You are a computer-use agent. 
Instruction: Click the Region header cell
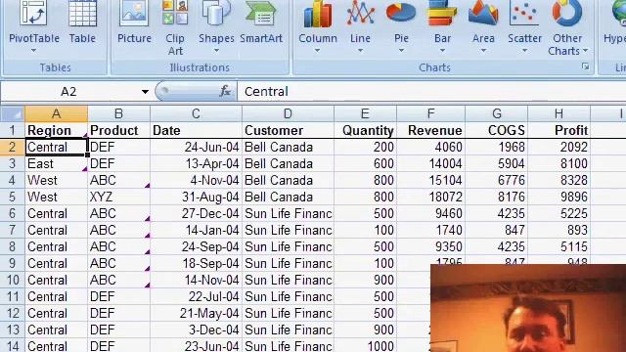(56, 130)
